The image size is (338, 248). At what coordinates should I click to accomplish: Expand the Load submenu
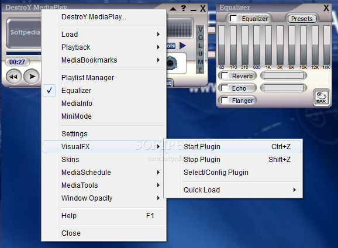tap(104, 35)
